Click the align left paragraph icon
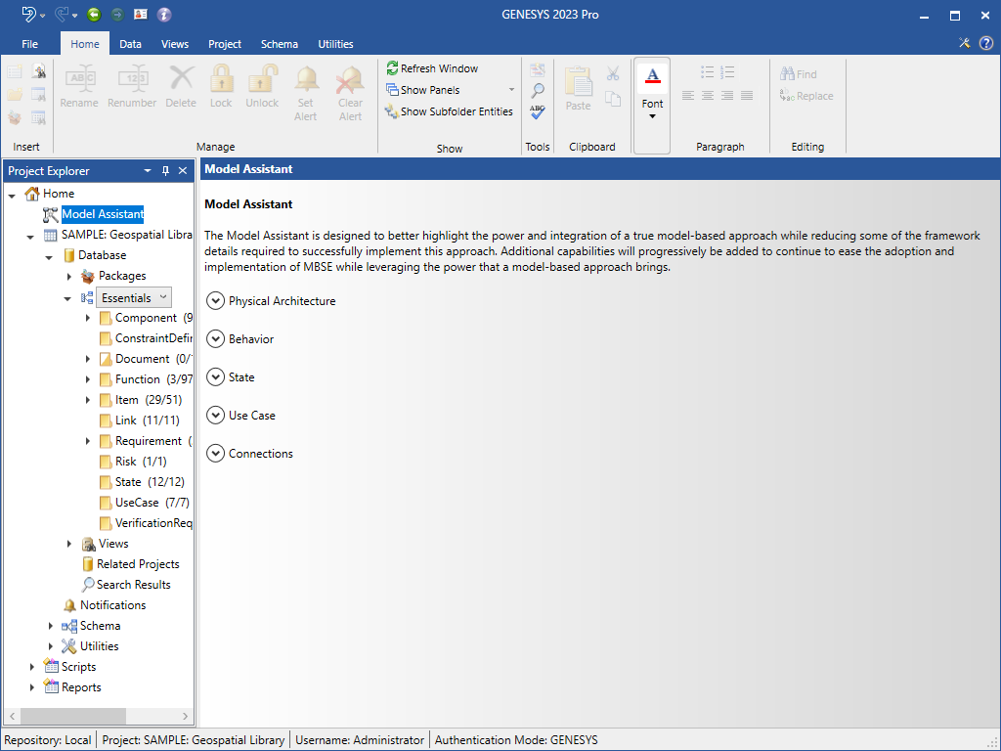The height and width of the screenshot is (751, 1001). click(x=688, y=96)
